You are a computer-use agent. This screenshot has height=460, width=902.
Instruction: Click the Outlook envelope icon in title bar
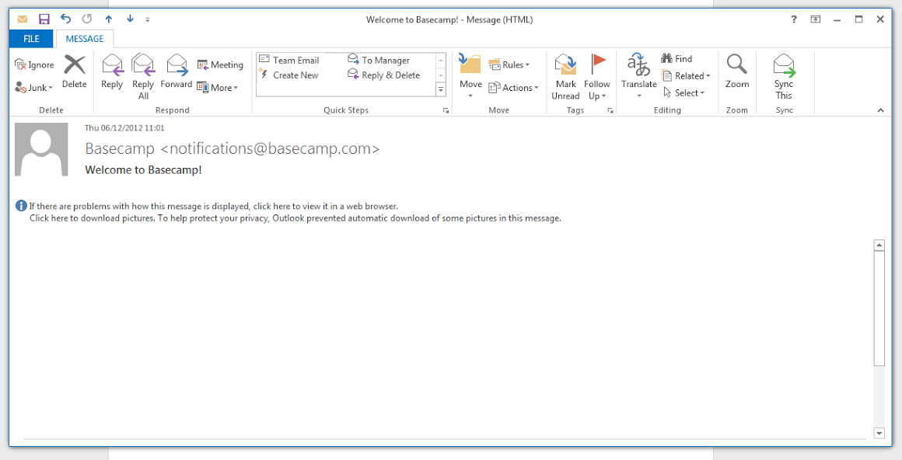click(23, 19)
